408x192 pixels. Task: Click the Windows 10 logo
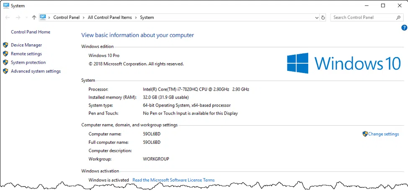(344, 63)
